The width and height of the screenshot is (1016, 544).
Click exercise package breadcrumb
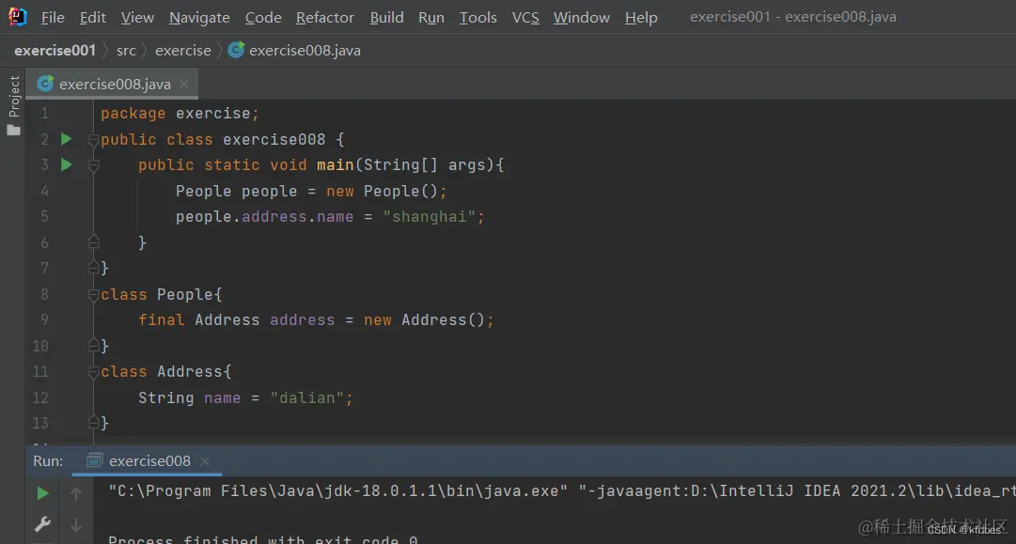point(182,51)
